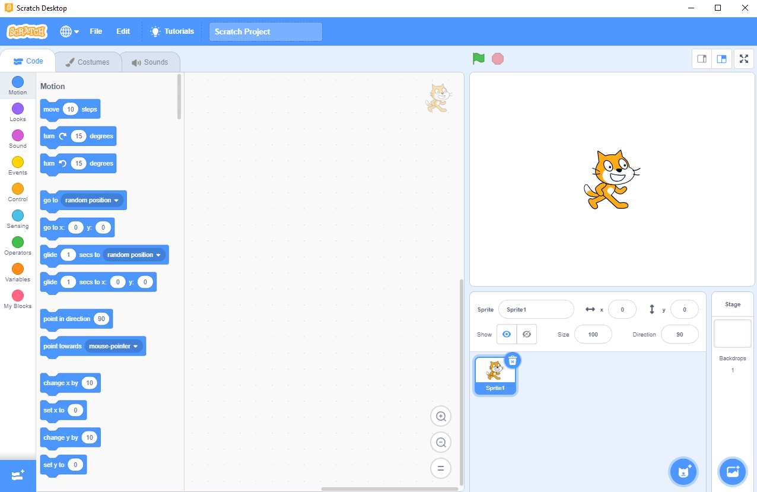Image resolution: width=757 pixels, height=492 pixels.
Task: Switch to the Sounds tab
Action: [150, 62]
